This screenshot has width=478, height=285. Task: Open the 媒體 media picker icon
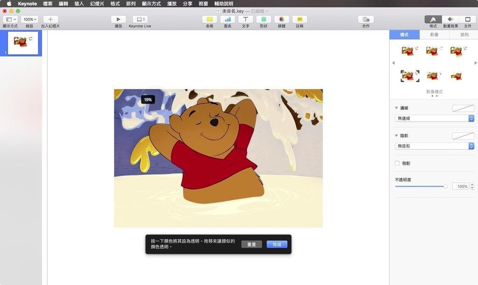(281, 19)
